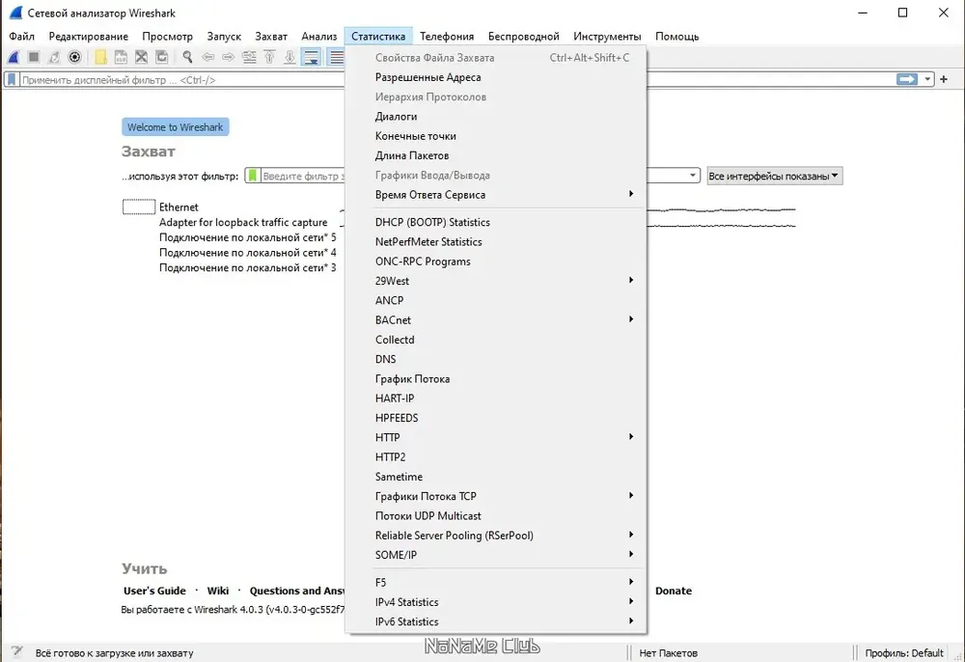Toggle auto-scroll during live capture icon
Image resolution: width=965 pixels, height=662 pixels.
point(312,58)
